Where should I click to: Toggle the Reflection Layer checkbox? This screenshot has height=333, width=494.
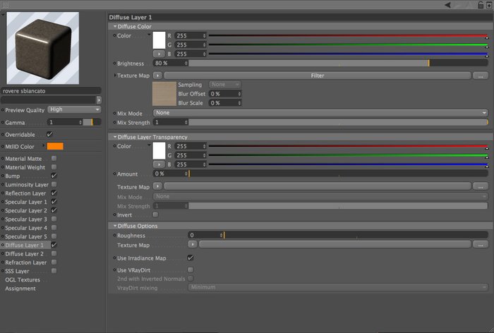tap(54, 193)
